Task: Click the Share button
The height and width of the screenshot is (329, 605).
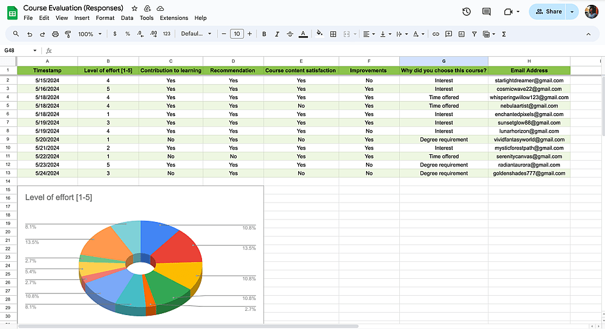Action: (548, 11)
